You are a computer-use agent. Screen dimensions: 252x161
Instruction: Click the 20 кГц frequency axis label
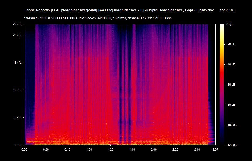[x=17, y=35]
